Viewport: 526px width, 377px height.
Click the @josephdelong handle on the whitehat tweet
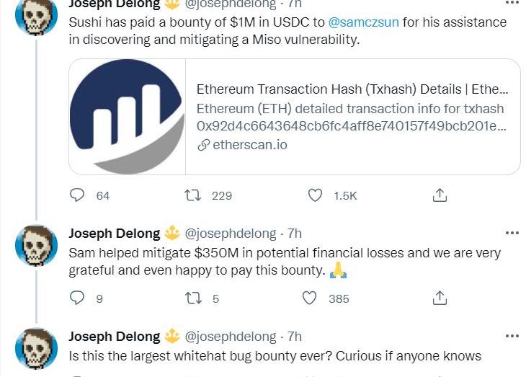click(x=231, y=337)
